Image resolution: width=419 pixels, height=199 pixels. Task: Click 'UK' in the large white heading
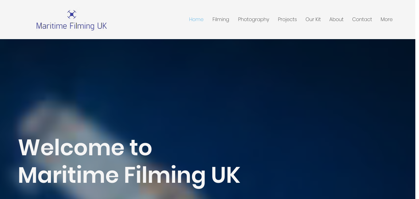point(225,175)
